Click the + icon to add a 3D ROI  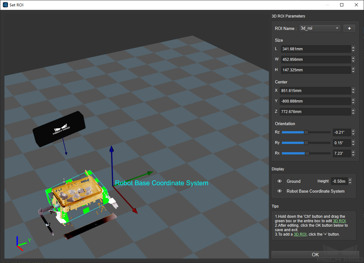349,28
